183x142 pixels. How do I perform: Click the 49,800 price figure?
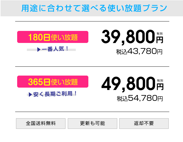pos(128,84)
